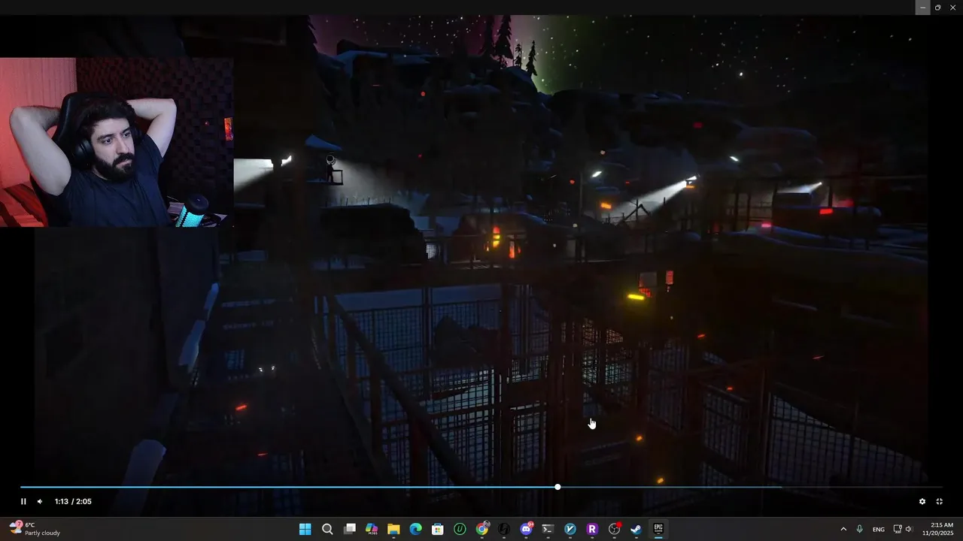963x541 pixels.
Task: Minimize the video player window
Action: pyautogui.click(x=922, y=8)
